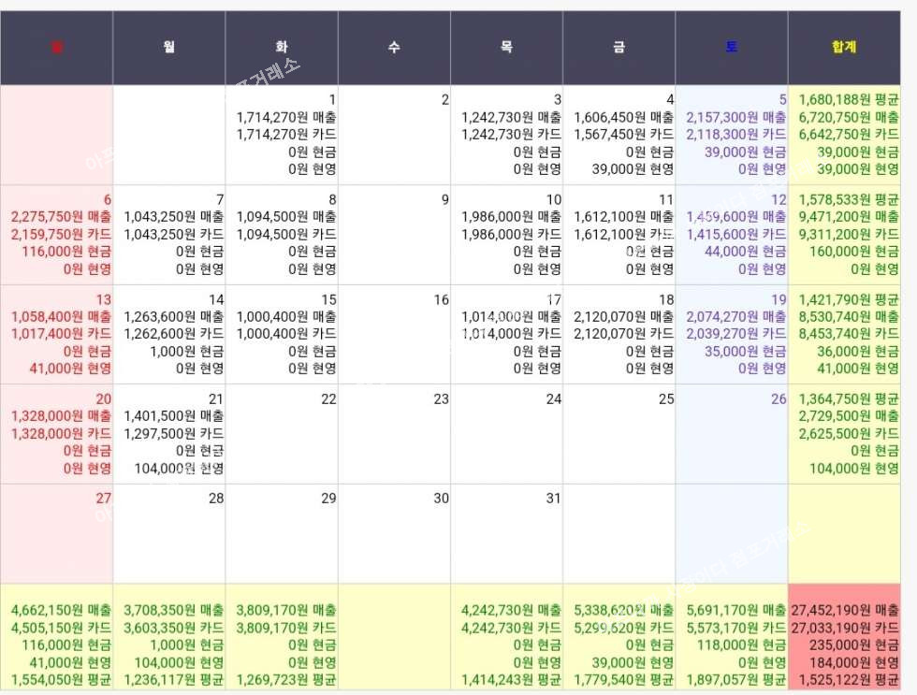Open Sunday the 6th sales cell
917x695 pixels.
(x=56, y=234)
